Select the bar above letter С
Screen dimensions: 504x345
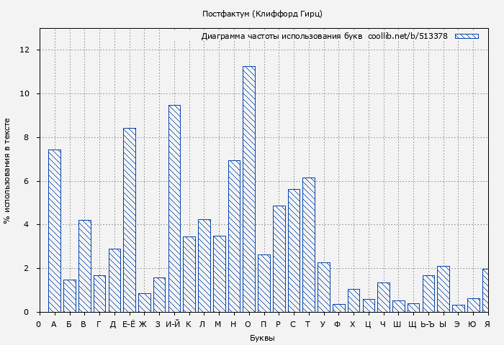tap(294, 251)
